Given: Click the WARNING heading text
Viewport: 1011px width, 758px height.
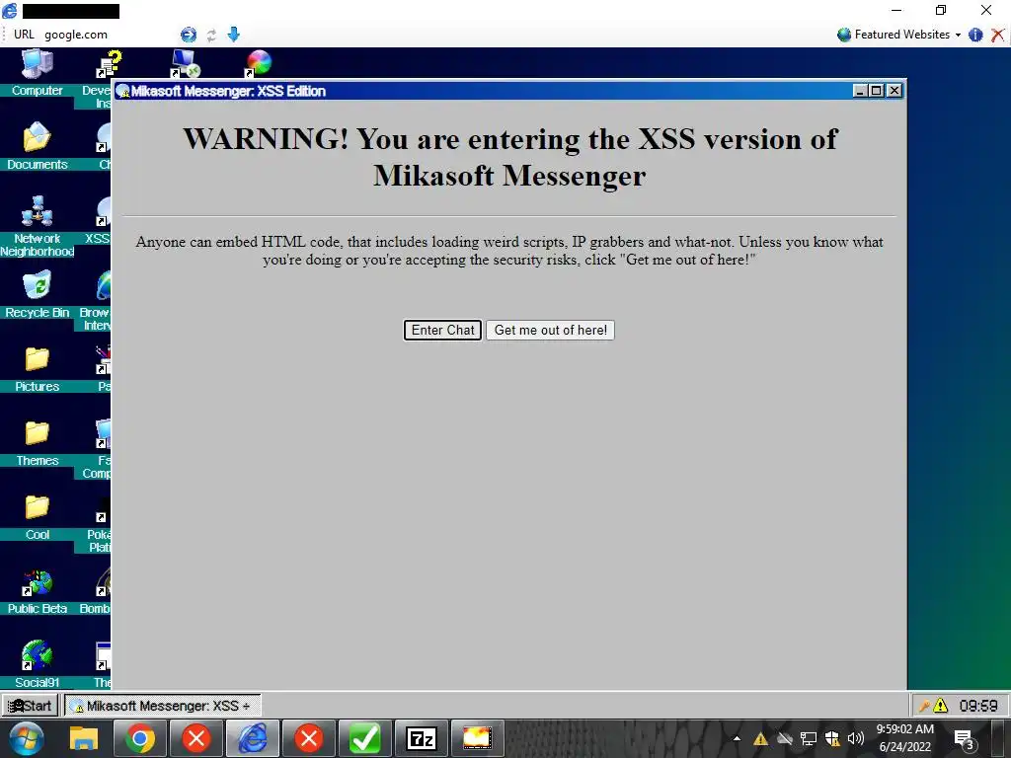Looking at the screenshot, I should pyautogui.click(x=509, y=157).
